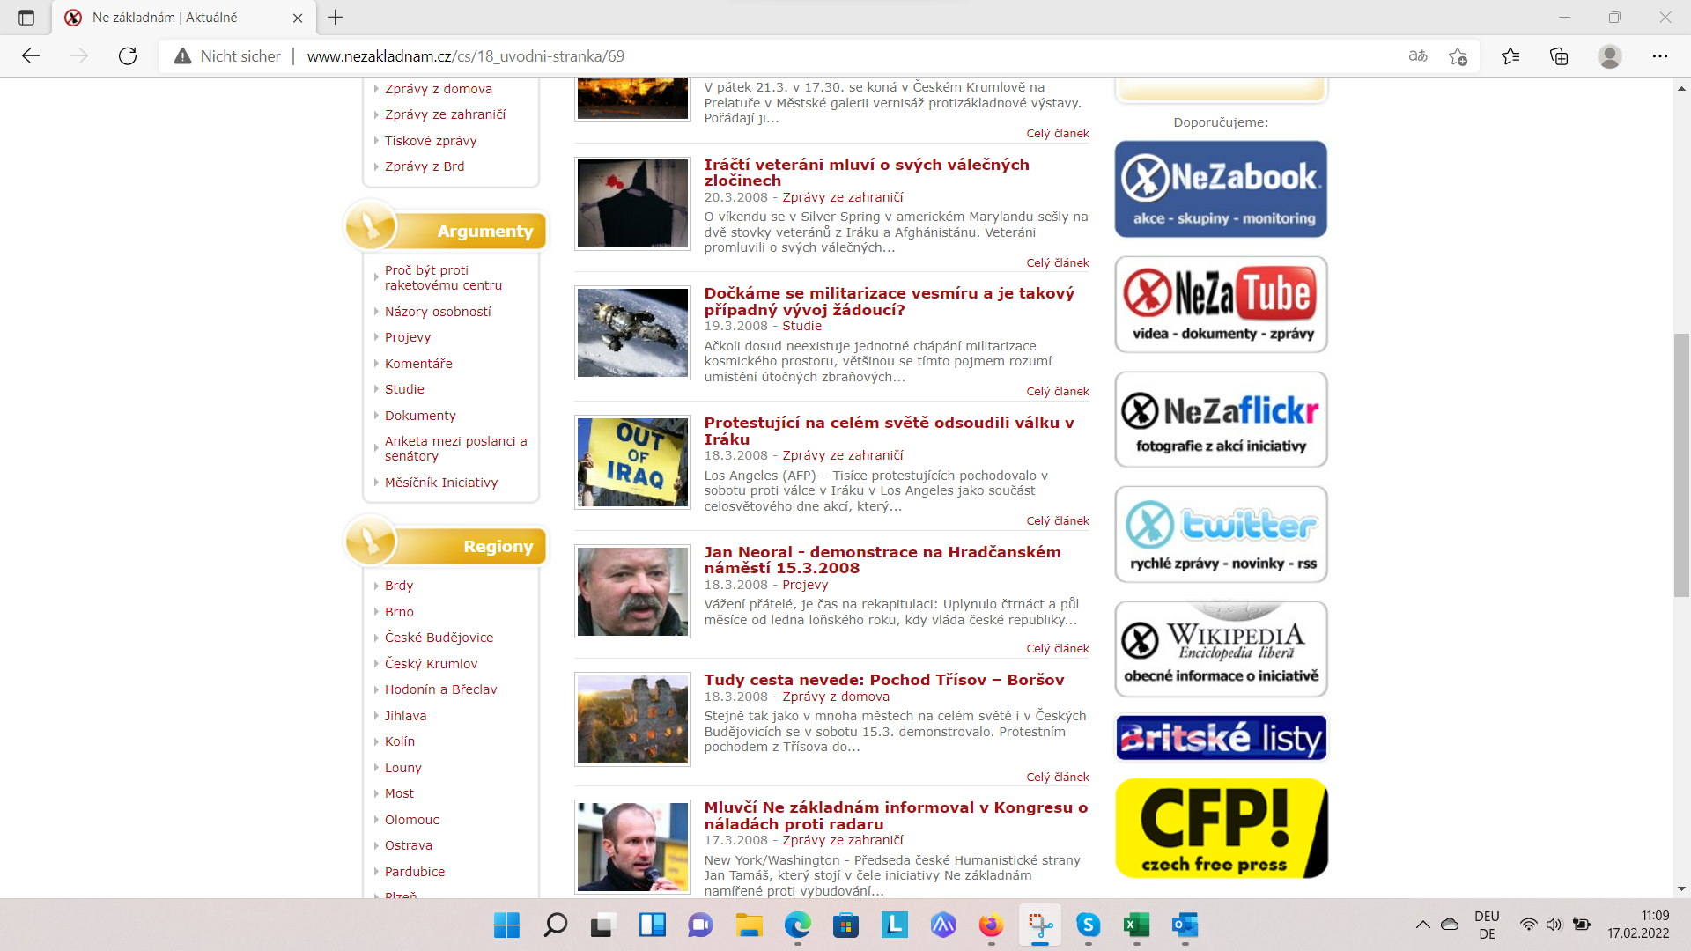Image resolution: width=1691 pixels, height=951 pixels.
Task: Open Zprávy z Brd sidebar link
Action: [424, 166]
